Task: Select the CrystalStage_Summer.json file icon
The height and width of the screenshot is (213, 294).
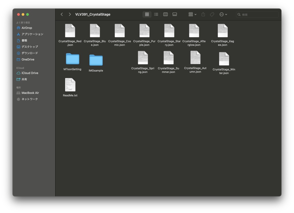Action: [169, 57]
